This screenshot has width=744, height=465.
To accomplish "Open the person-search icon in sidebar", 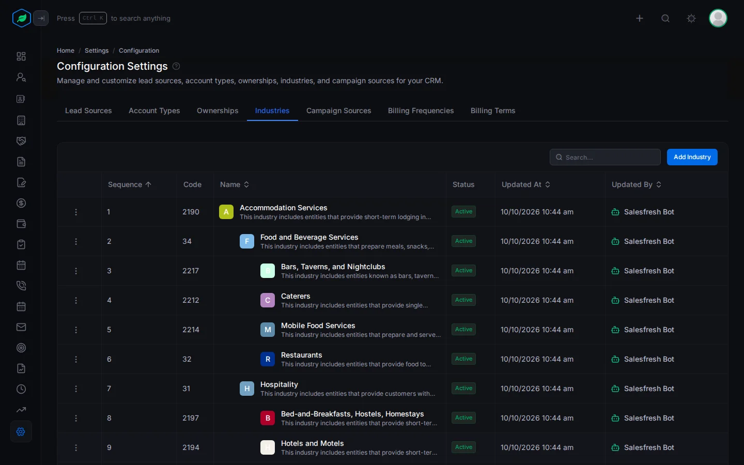I will [21, 77].
